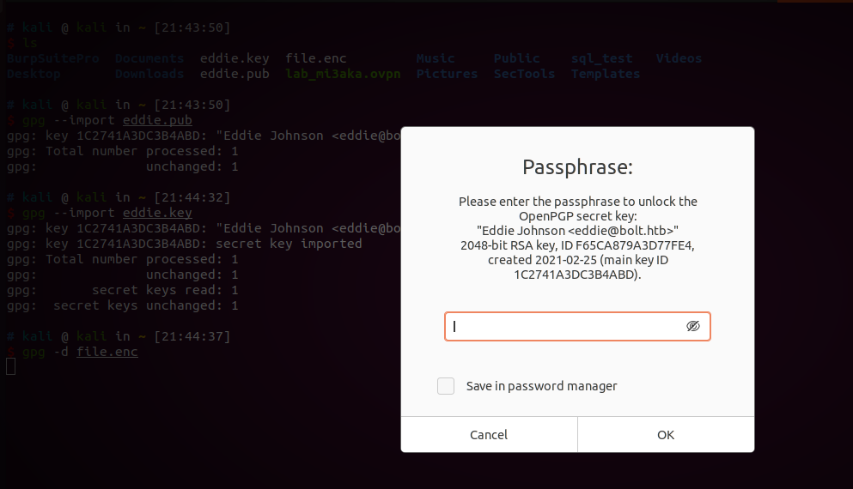Click the terminal block cursor
The height and width of the screenshot is (489, 853).
(x=10, y=367)
